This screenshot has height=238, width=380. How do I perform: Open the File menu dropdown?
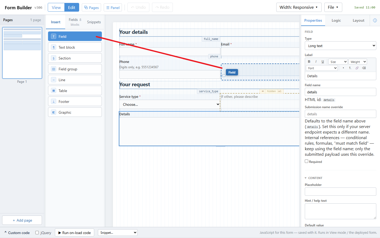[333, 7]
